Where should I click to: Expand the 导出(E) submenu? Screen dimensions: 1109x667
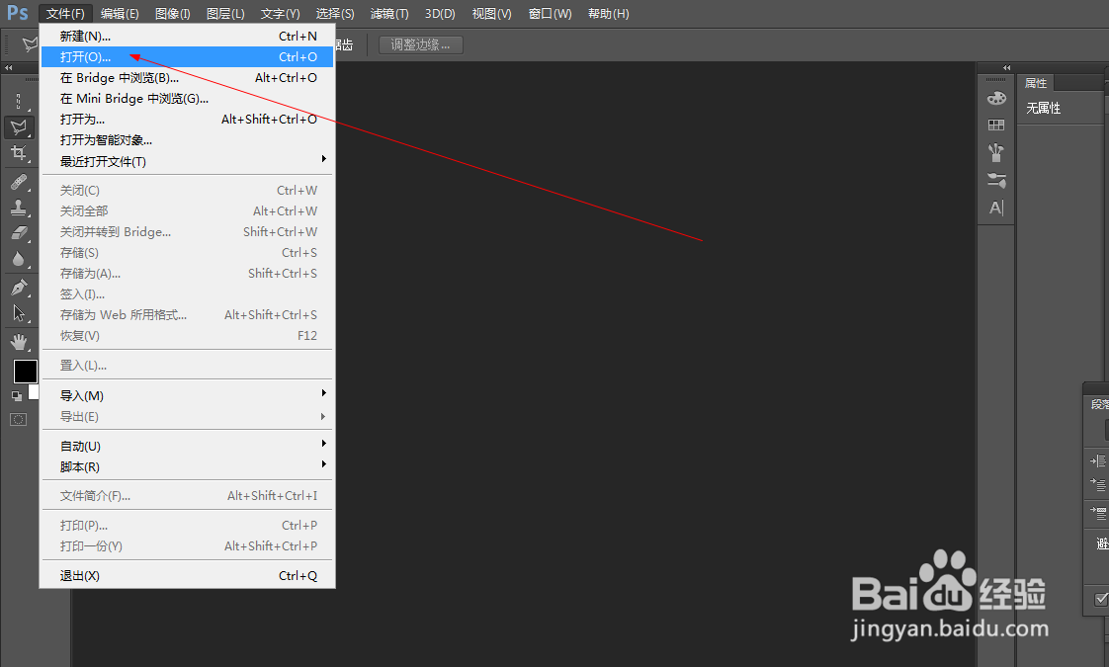pos(188,417)
